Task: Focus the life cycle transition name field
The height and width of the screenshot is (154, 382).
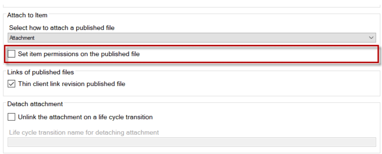Action: [192, 142]
